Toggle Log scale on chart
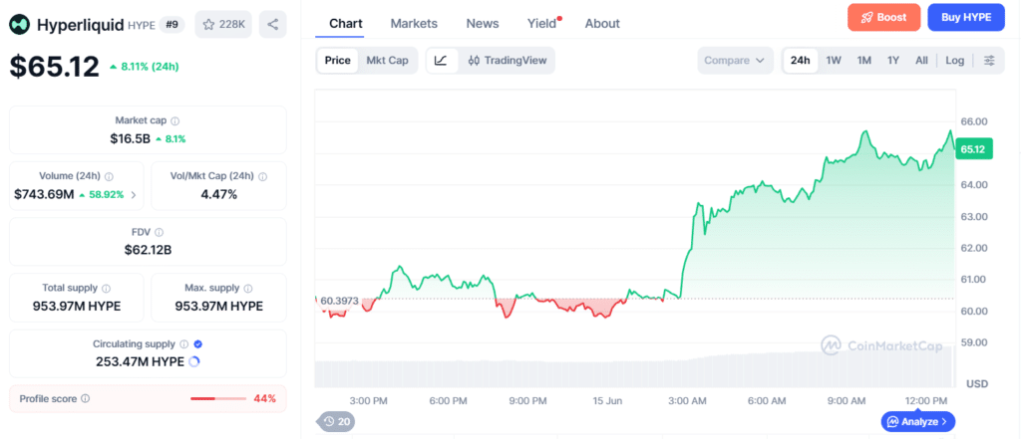The image size is (1021, 439). click(x=954, y=61)
